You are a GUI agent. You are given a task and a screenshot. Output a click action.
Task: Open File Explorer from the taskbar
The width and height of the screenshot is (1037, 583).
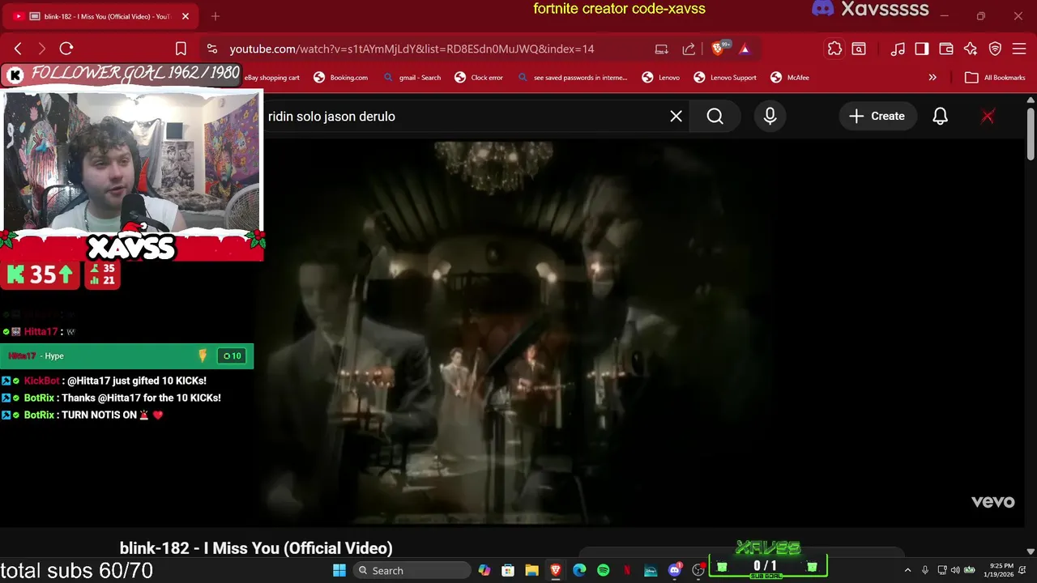[x=531, y=570]
